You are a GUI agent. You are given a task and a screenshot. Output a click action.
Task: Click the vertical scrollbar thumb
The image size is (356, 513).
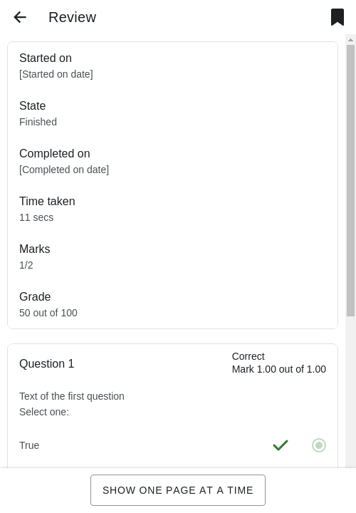(x=350, y=180)
